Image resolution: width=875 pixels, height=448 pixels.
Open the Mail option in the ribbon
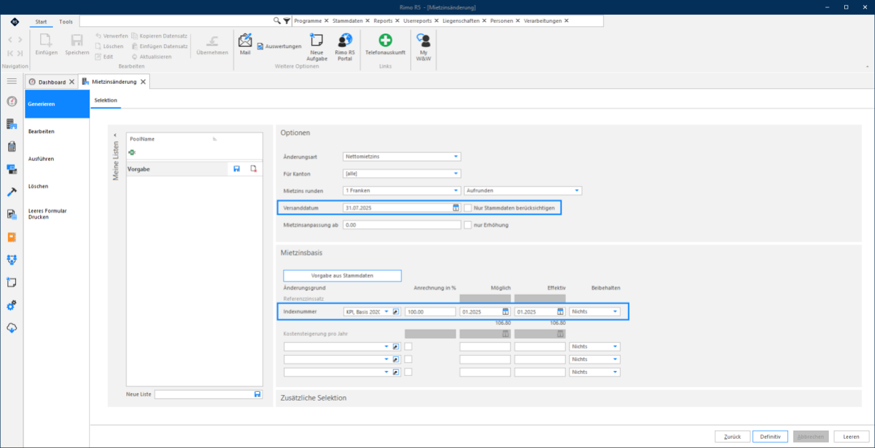(245, 44)
